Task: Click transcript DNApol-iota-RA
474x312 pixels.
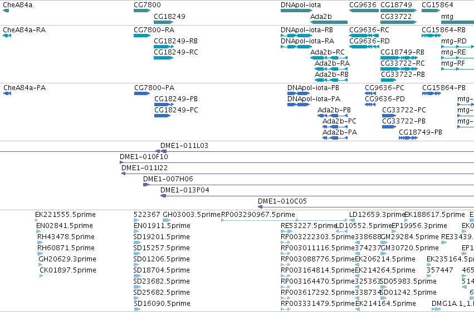Action: point(307,41)
